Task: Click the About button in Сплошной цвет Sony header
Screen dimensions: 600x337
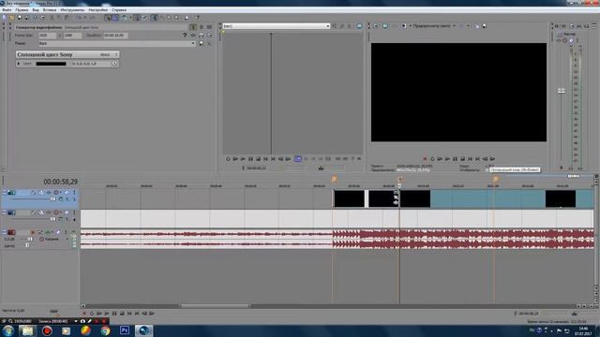Action: [105, 54]
